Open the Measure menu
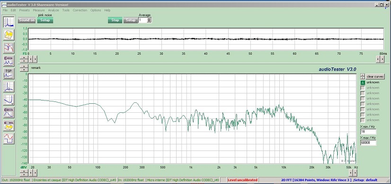Screen dimensions: 391x184 [39, 10]
